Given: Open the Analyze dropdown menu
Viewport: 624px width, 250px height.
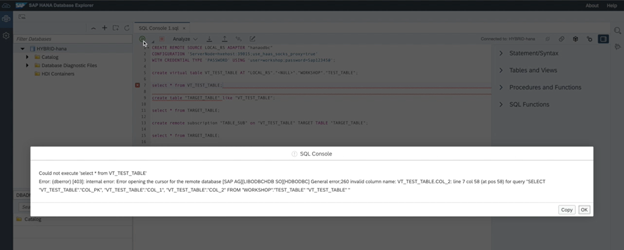Looking at the screenshot, I should pos(185,39).
